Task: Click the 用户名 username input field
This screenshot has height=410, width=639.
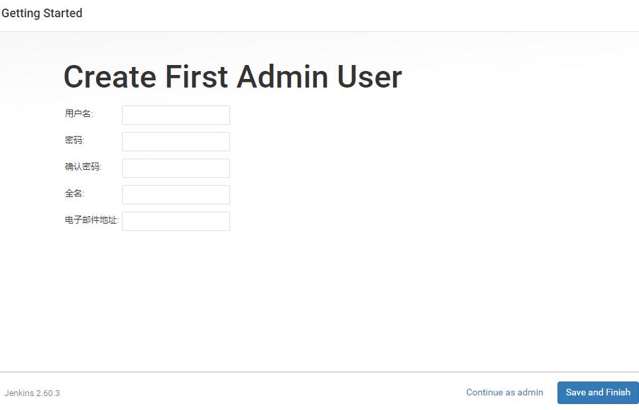Action: click(x=176, y=115)
